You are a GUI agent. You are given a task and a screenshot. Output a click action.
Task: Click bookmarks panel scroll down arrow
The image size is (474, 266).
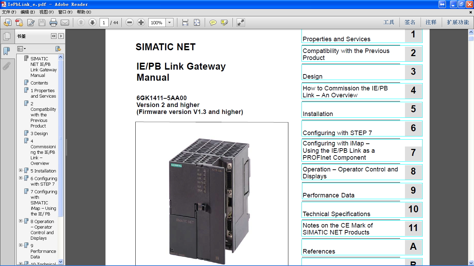(61, 261)
